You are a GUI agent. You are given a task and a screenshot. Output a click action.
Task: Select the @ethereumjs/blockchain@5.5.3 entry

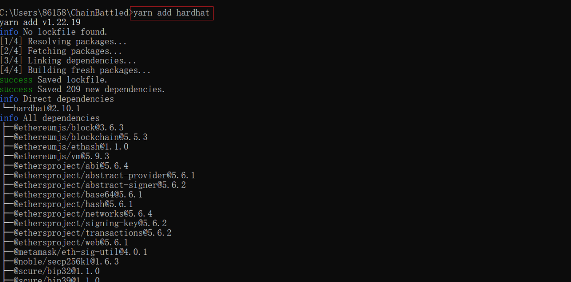(x=80, y=137)
